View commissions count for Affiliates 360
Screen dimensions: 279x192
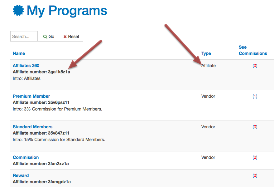pos(255,66)
